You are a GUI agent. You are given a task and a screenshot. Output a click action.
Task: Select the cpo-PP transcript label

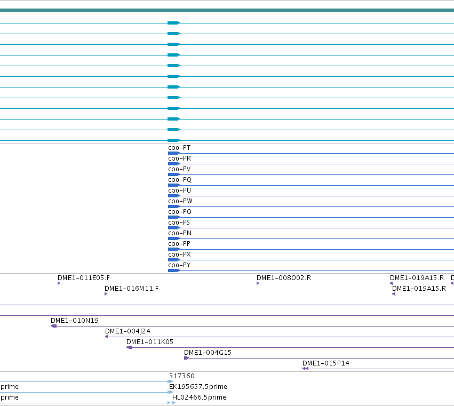click(179, 244)
